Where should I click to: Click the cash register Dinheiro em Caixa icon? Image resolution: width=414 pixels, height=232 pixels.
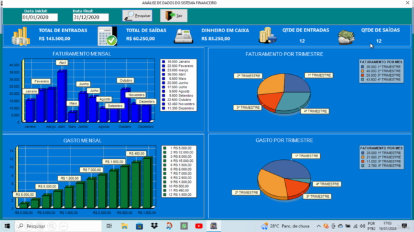point(184,37)
